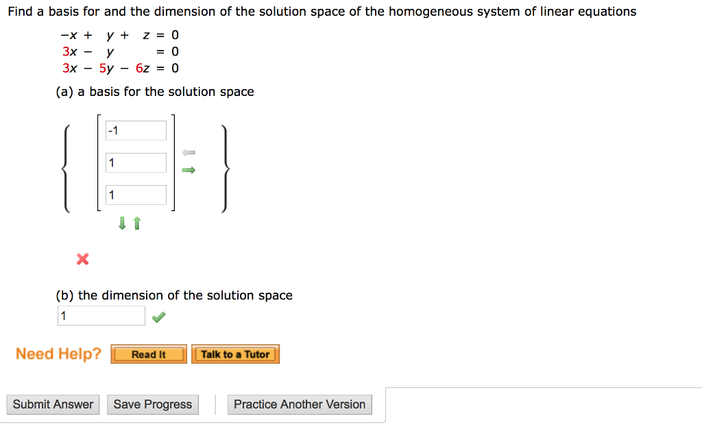
Task: Click the middle matrix entry showing 1
Action: click(135, 162)
